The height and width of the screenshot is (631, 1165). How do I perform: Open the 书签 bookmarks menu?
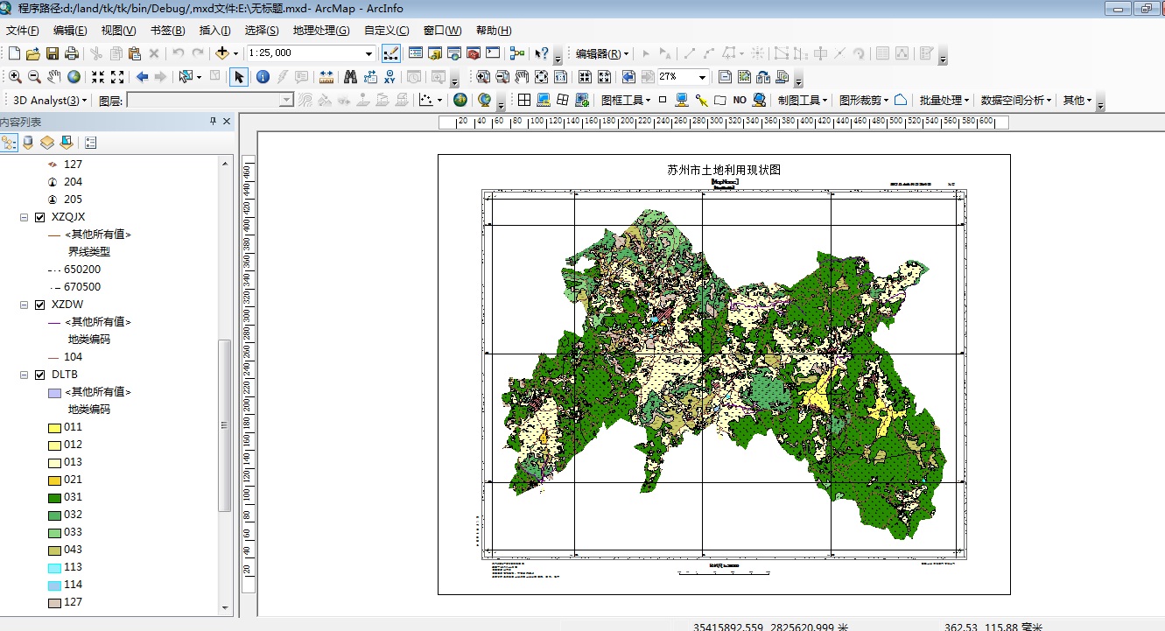(x=167, y=30)
